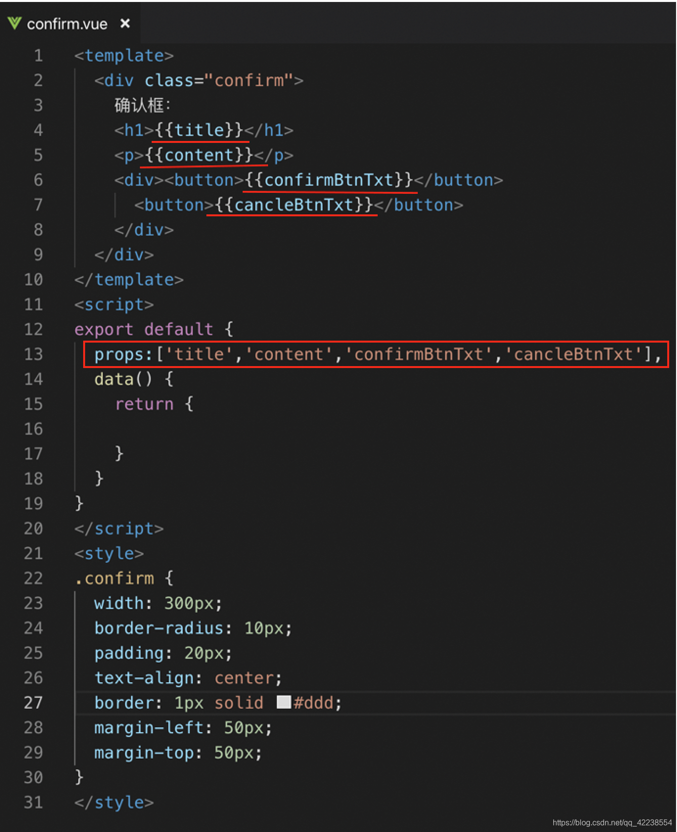The height and width of the screenshot is (832, 677).
Task: Click 'cancleBtnTxt' string in props array
Action: coord(573,354)
